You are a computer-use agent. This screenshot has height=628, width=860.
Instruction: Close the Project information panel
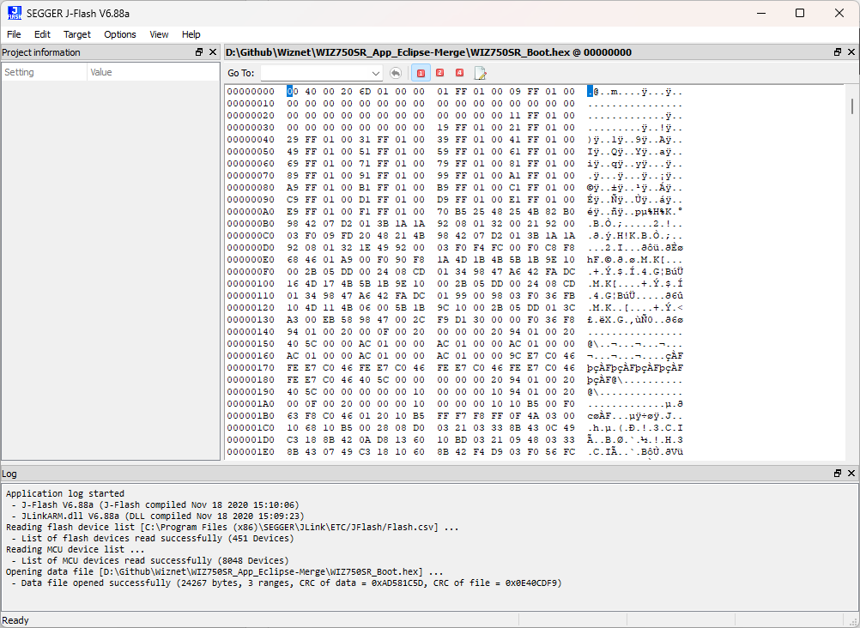213,52
